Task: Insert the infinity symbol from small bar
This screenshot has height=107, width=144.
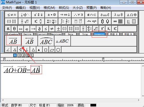Action: (20, 29)
